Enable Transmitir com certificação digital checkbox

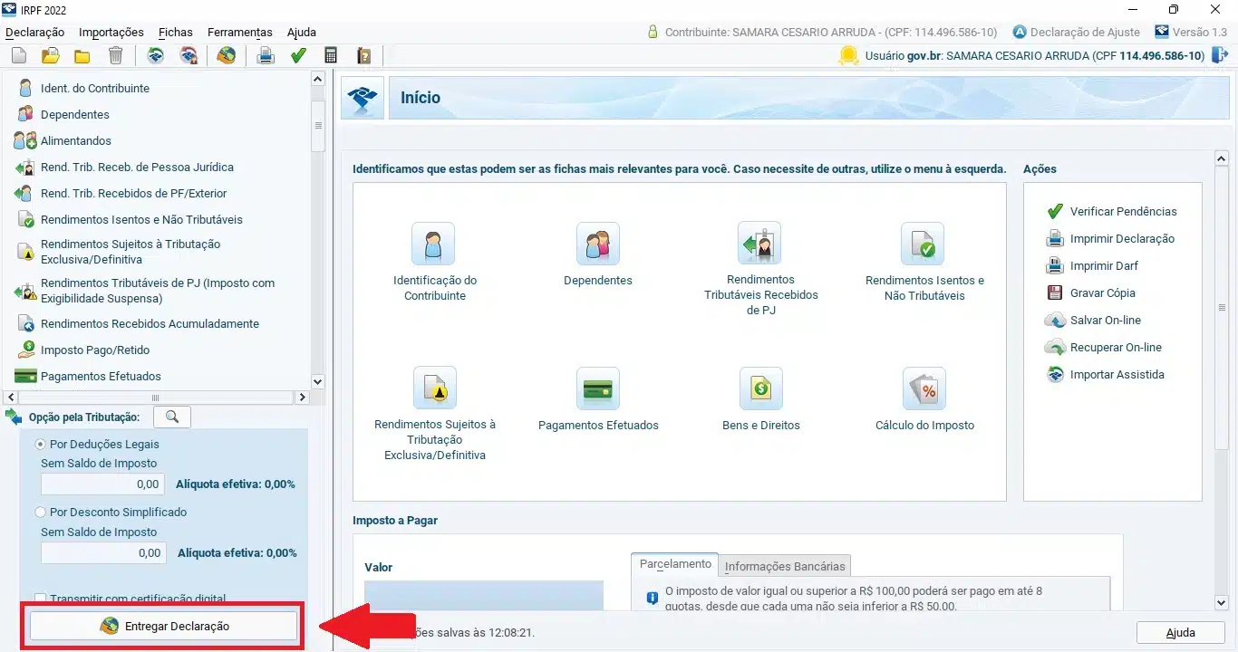pyautogui.click(x=41, y=599)
